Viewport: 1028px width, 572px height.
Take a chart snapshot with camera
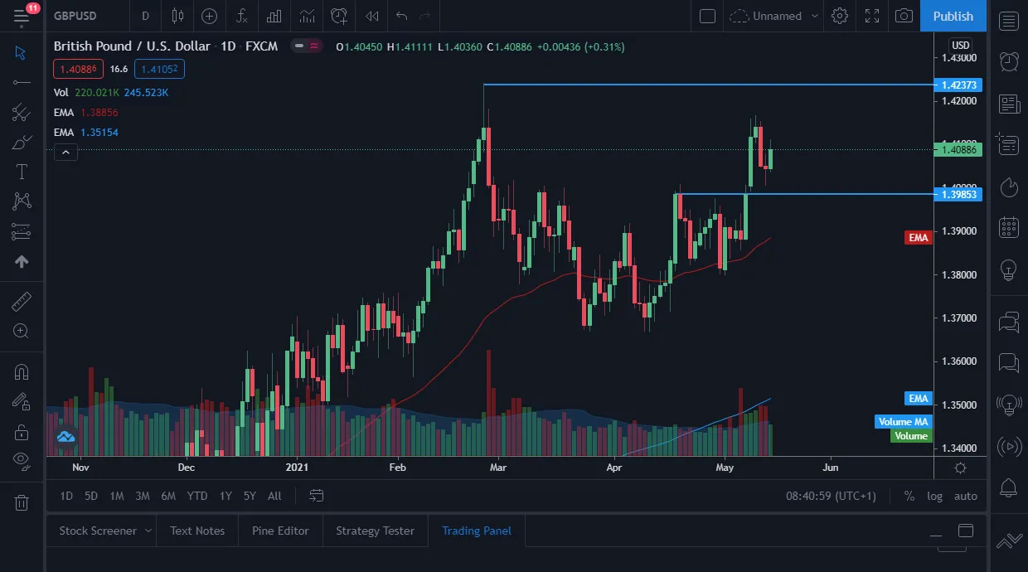904,16
